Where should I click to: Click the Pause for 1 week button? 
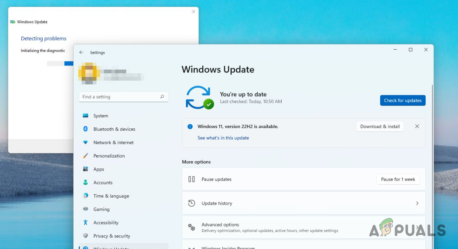(x=398, y=179)
